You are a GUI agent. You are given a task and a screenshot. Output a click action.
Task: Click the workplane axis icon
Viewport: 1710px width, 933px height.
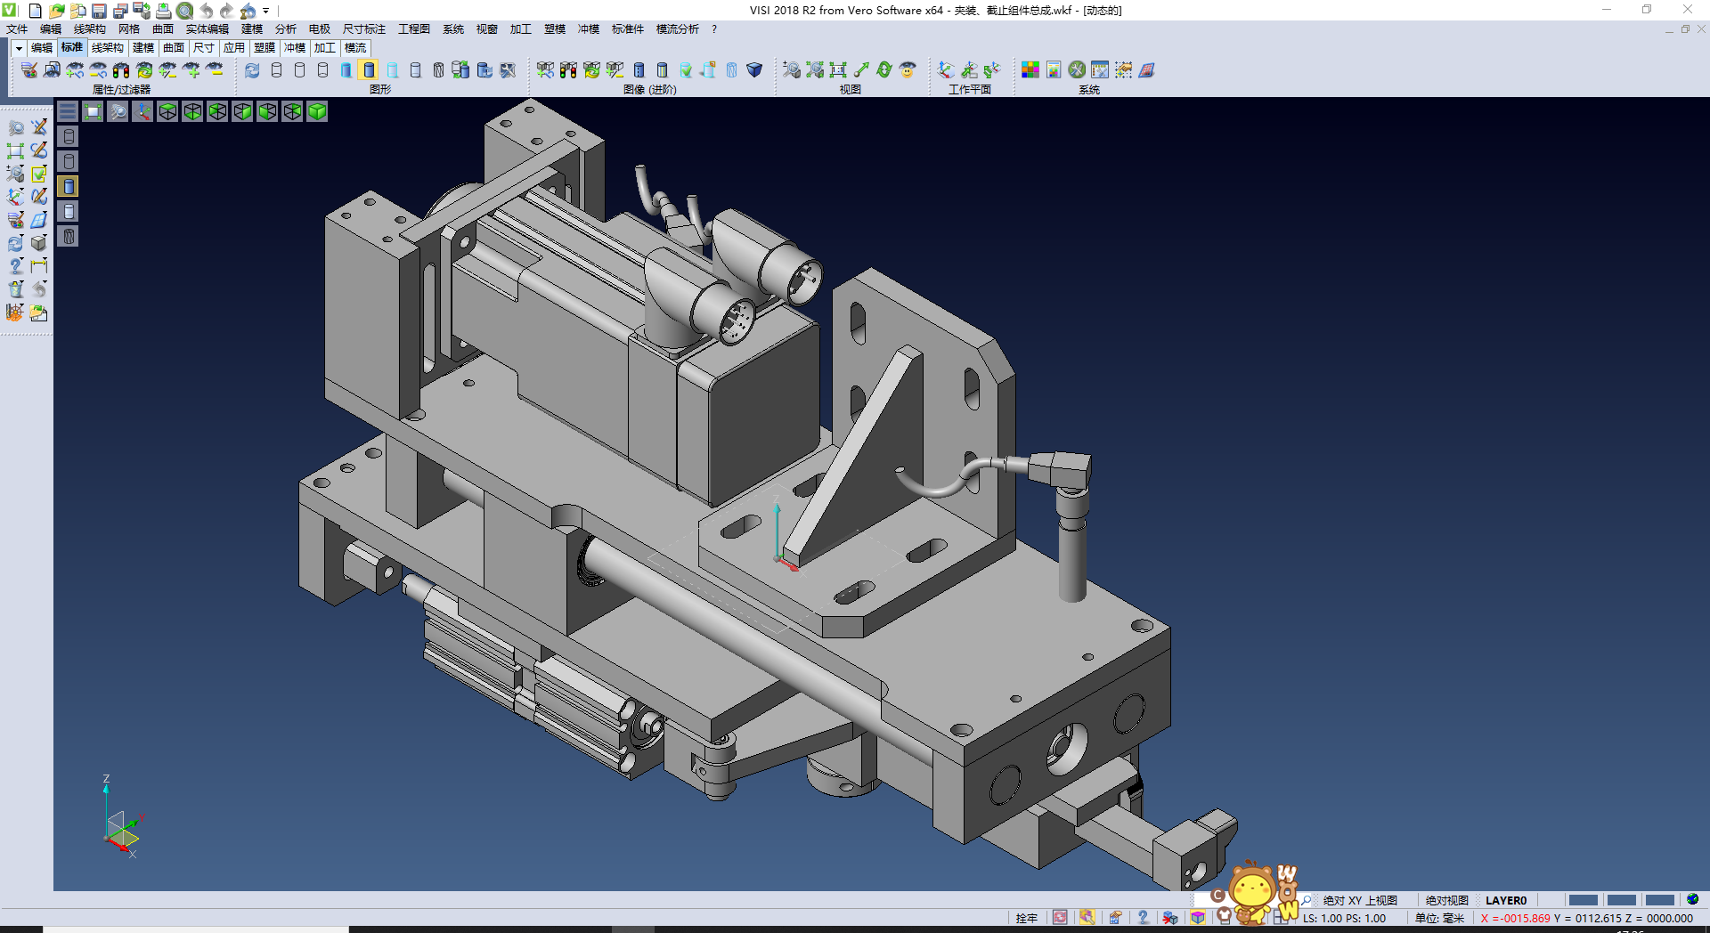click(x=946, y=69)
